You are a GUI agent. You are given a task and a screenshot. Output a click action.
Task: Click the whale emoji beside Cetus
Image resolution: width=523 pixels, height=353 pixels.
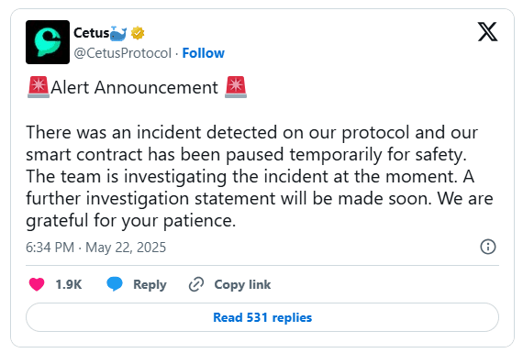118,33
